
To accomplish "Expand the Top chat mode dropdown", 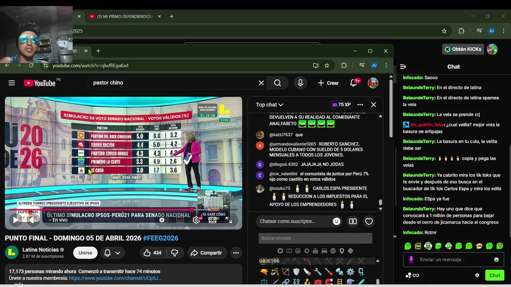I will pyautogui.click(x=269, y=104).
